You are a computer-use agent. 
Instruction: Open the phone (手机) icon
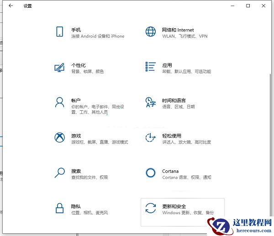[x=59, y=31]
